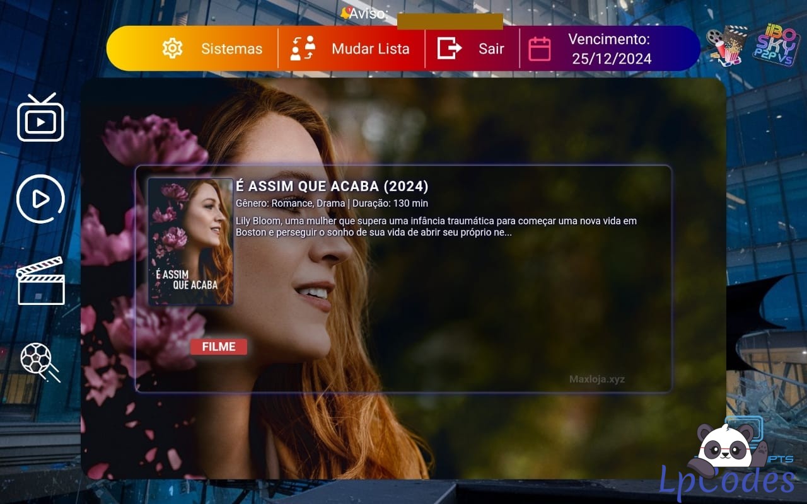Click the popcorn and film reel icon
The width and height of the screenshot is (807, 504).
point(726,45)
